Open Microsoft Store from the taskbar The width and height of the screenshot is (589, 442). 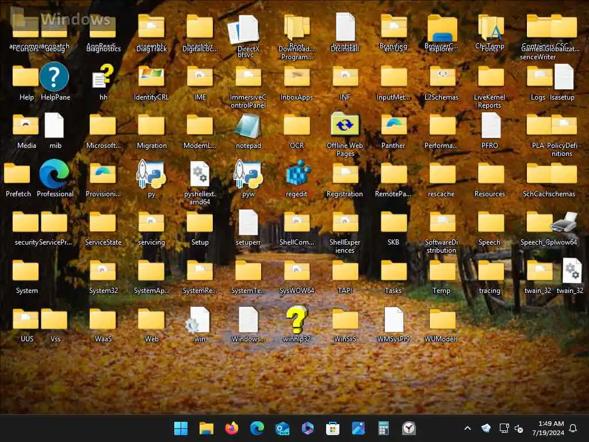point(333,428)
